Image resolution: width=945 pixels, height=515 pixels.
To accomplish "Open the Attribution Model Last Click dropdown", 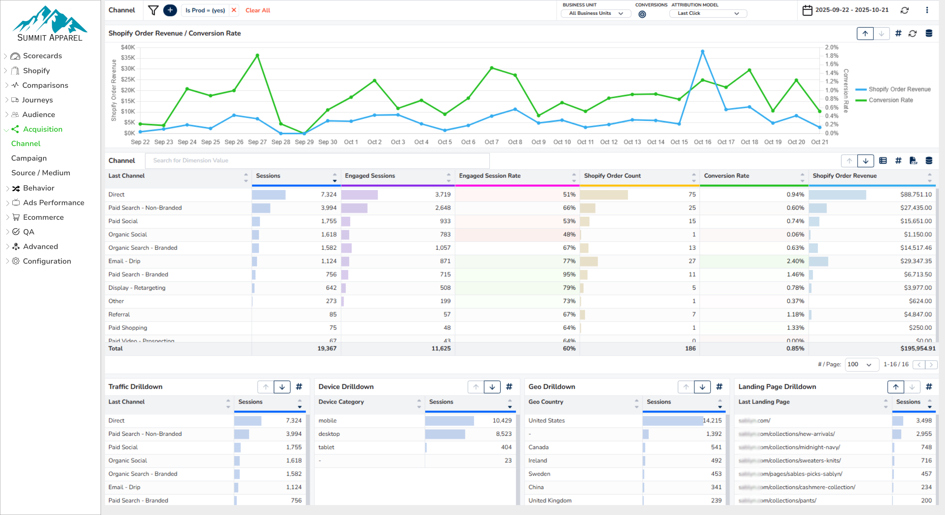I will pos(707,13).
